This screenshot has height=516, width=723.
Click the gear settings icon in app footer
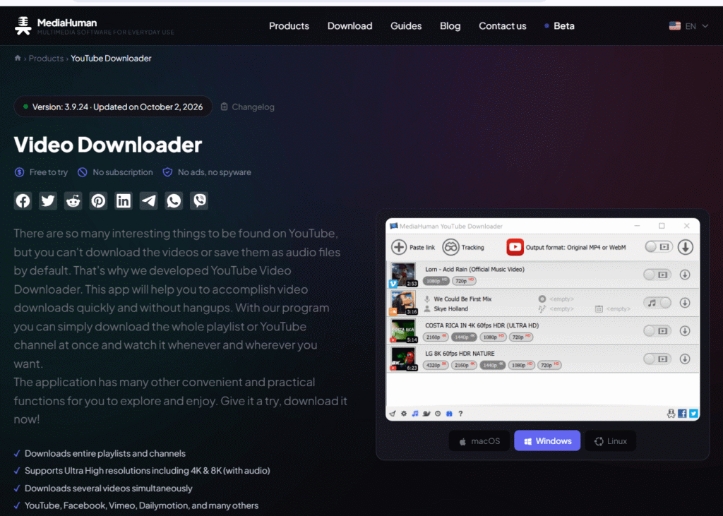point(404,414)
